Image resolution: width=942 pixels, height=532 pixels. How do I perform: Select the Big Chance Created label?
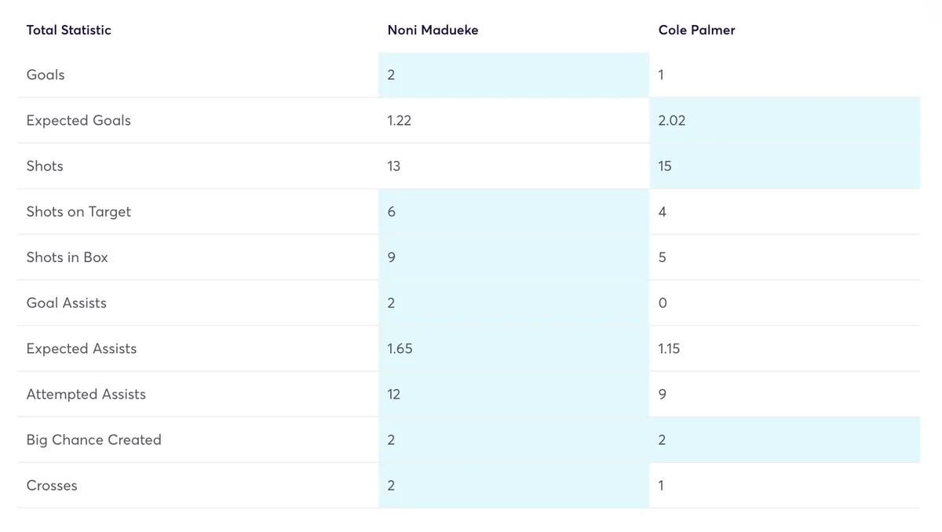(94, 440)
